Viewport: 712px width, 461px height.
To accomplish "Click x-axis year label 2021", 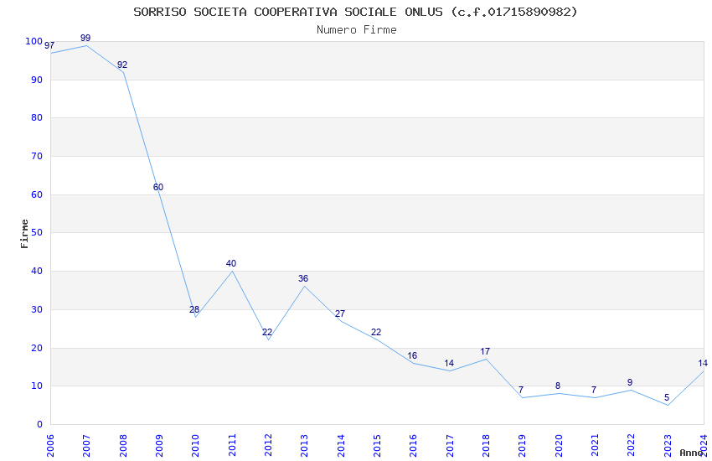I will pos(595,445).
